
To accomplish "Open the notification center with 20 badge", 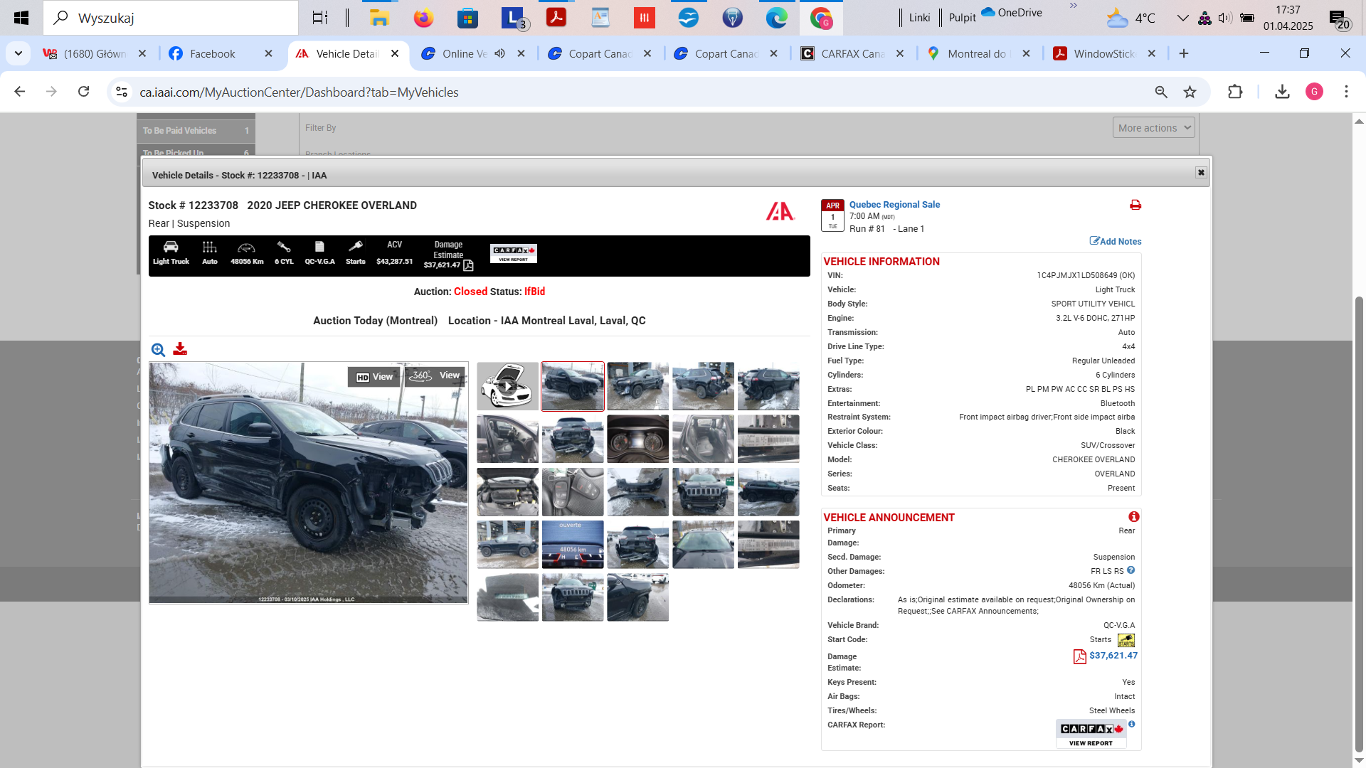I will tap(1340, 19).
